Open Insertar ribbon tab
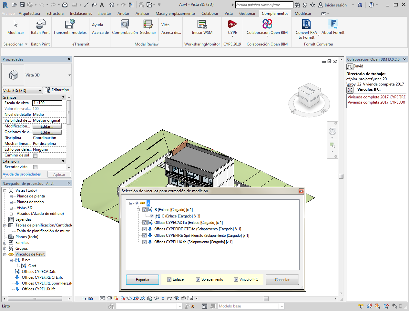The width and height of the screenshot is (409, 311). click(x=105, y=14)
